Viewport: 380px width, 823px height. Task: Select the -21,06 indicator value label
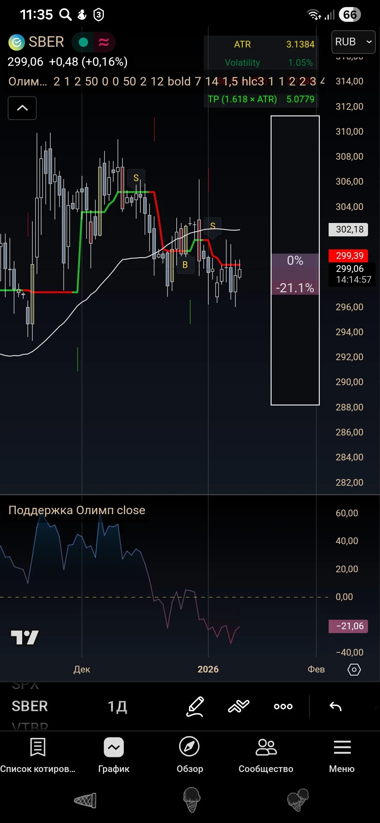(x=348, y=626)
